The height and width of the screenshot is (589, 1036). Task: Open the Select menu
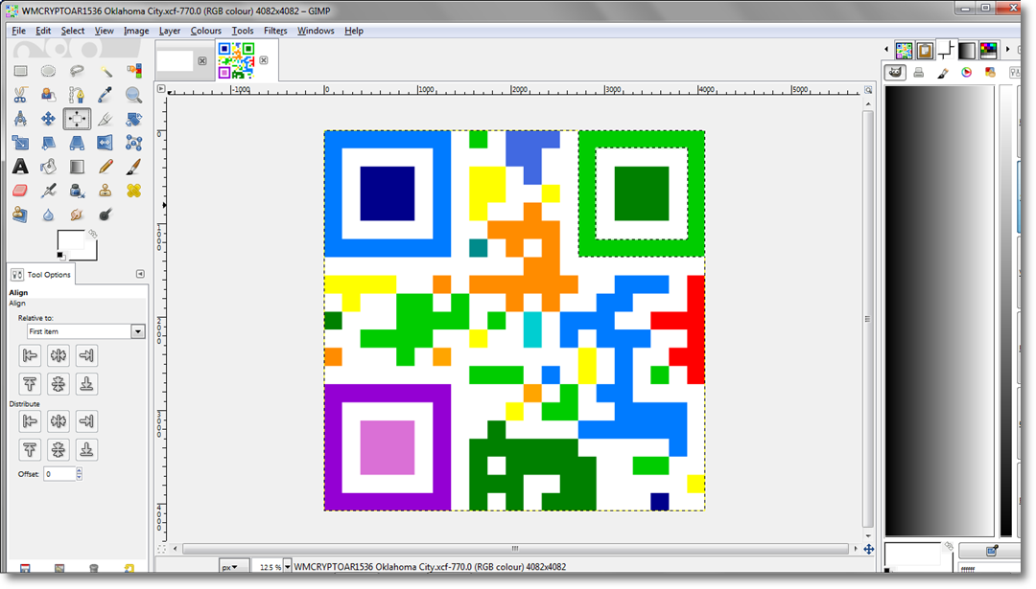(x=73, y=31)
